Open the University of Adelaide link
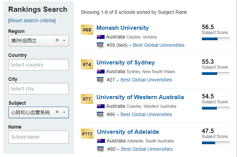The height and width of the screenshot is (157, 237). pyautogui.click(x=128, y=132)
